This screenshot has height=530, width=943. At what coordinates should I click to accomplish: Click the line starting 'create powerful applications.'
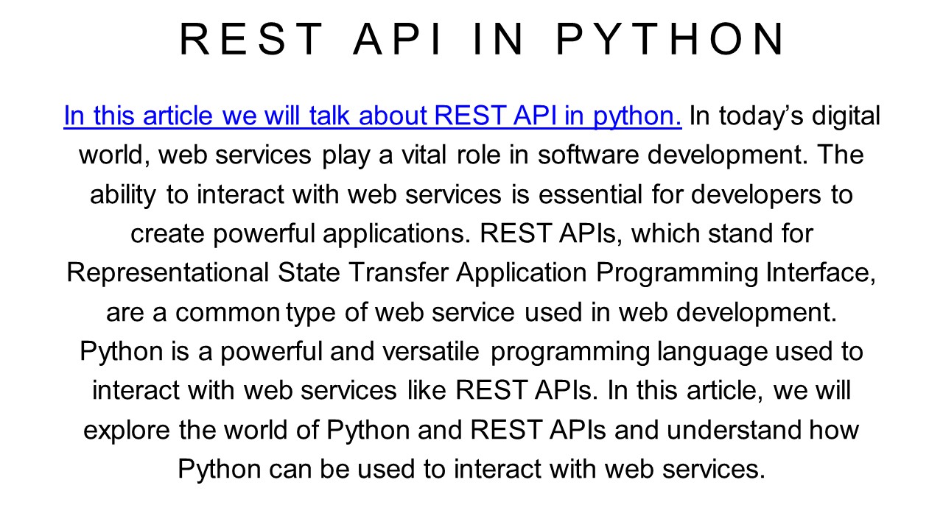click(471, 234)
